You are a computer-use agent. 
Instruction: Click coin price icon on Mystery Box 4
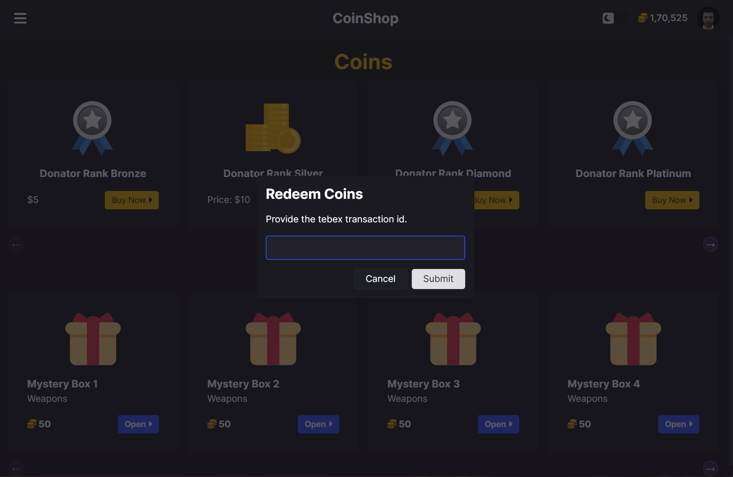(x=572, y=424)
